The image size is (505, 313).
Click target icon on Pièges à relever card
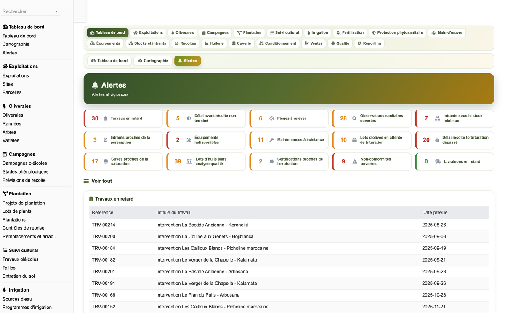271,118
